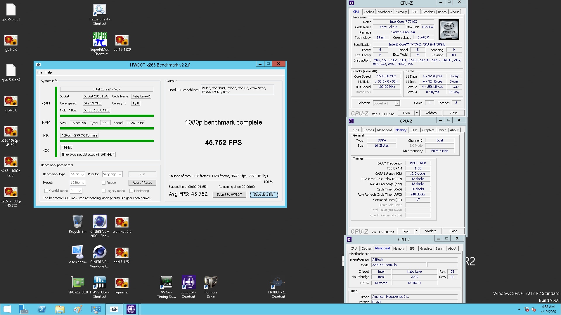Enable Overkill mode checkbox
This screenshot has height=315, width=561.
pyautogui.click(x=46, y=191)
